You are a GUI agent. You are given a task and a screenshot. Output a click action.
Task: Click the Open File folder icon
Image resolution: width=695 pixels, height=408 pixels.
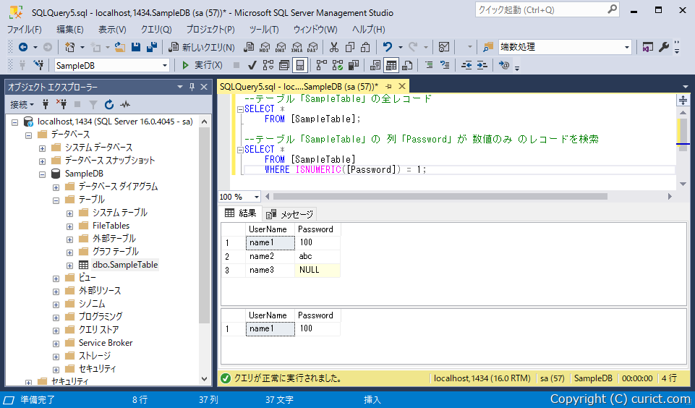coord(119,47)
